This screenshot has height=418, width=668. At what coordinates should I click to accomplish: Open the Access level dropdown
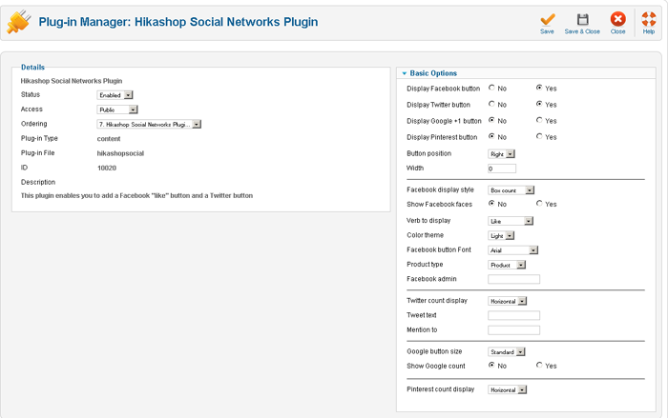point(118,109)
